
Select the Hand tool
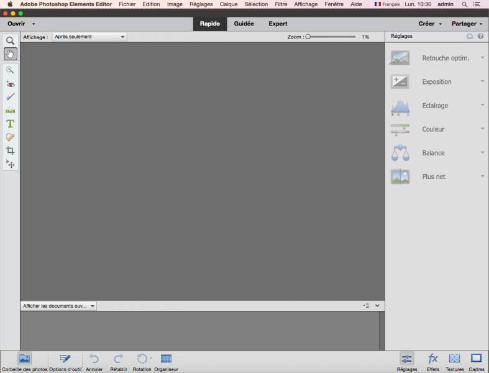10,53
